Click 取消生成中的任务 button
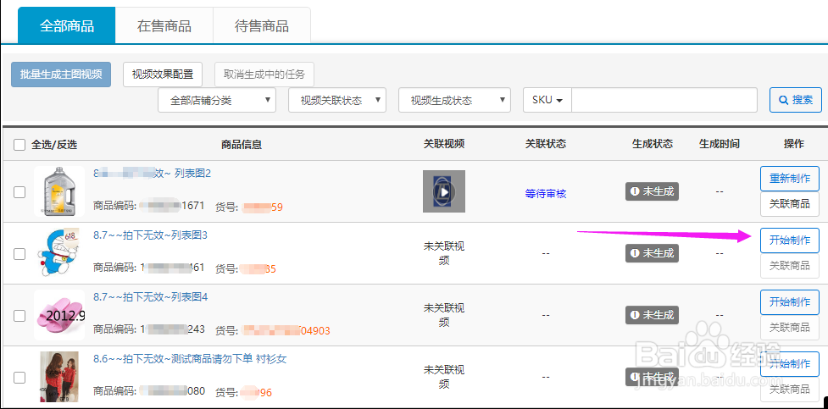This screenshot has width=828, height=409. [x=264, y=75]
